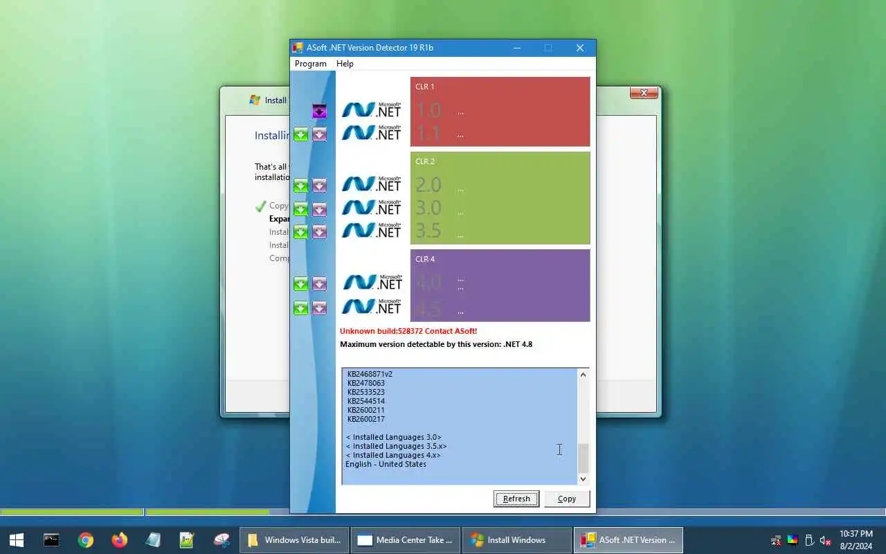Click the Microsoft .NET logo beside version 3.0
This screenshot has height=554, width=886.
click(x=372, y=207)
